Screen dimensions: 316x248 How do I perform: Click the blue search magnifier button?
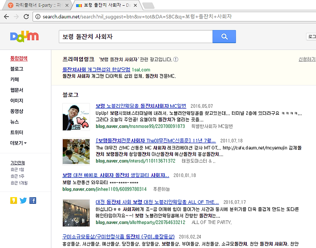224,36
